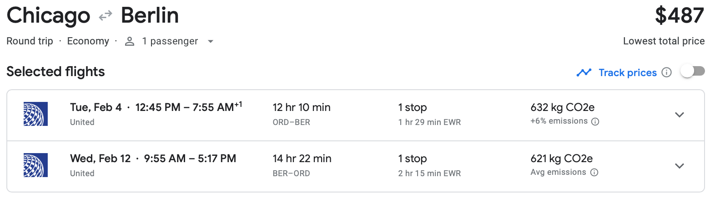Enable the Track prices toggle
Screen dimensions: 715x202
click(692, 72)
